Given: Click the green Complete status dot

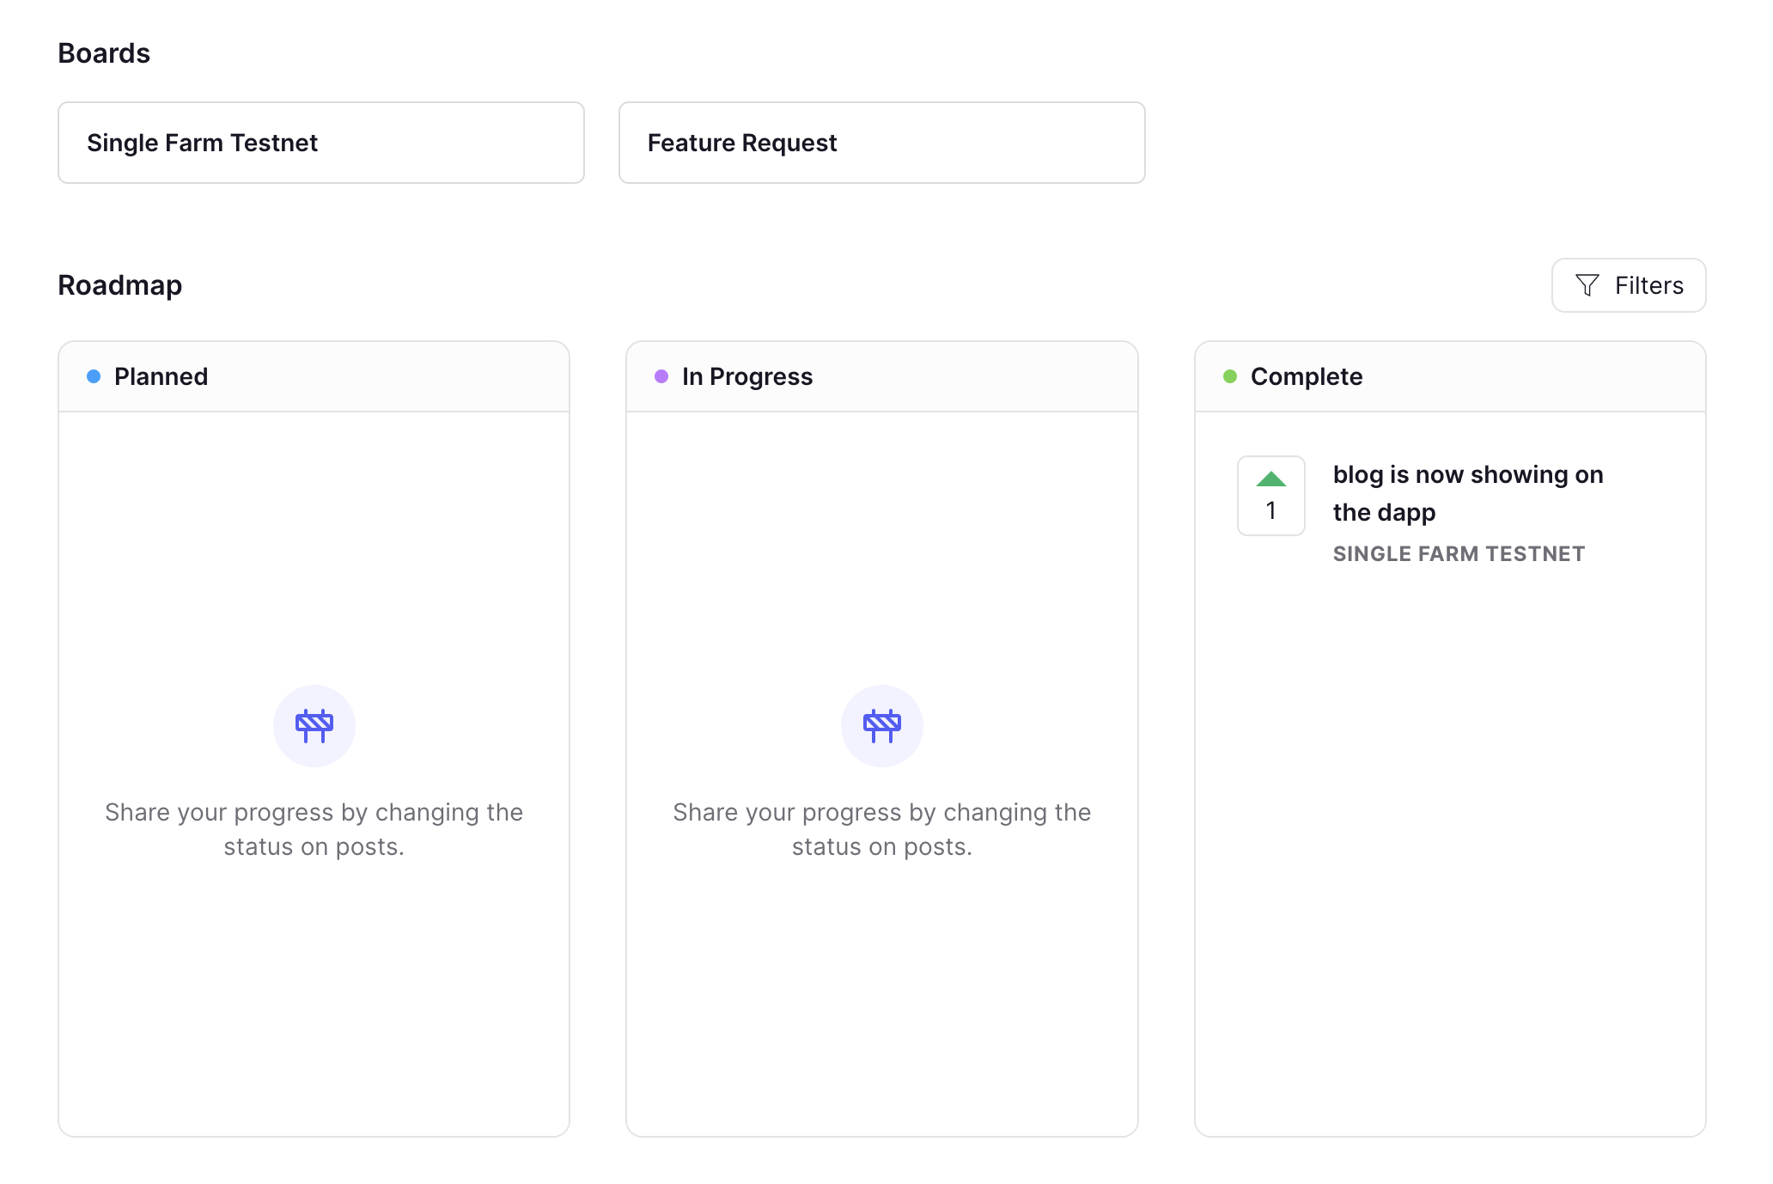Looking at the screenshot, I should (1230, 376).
